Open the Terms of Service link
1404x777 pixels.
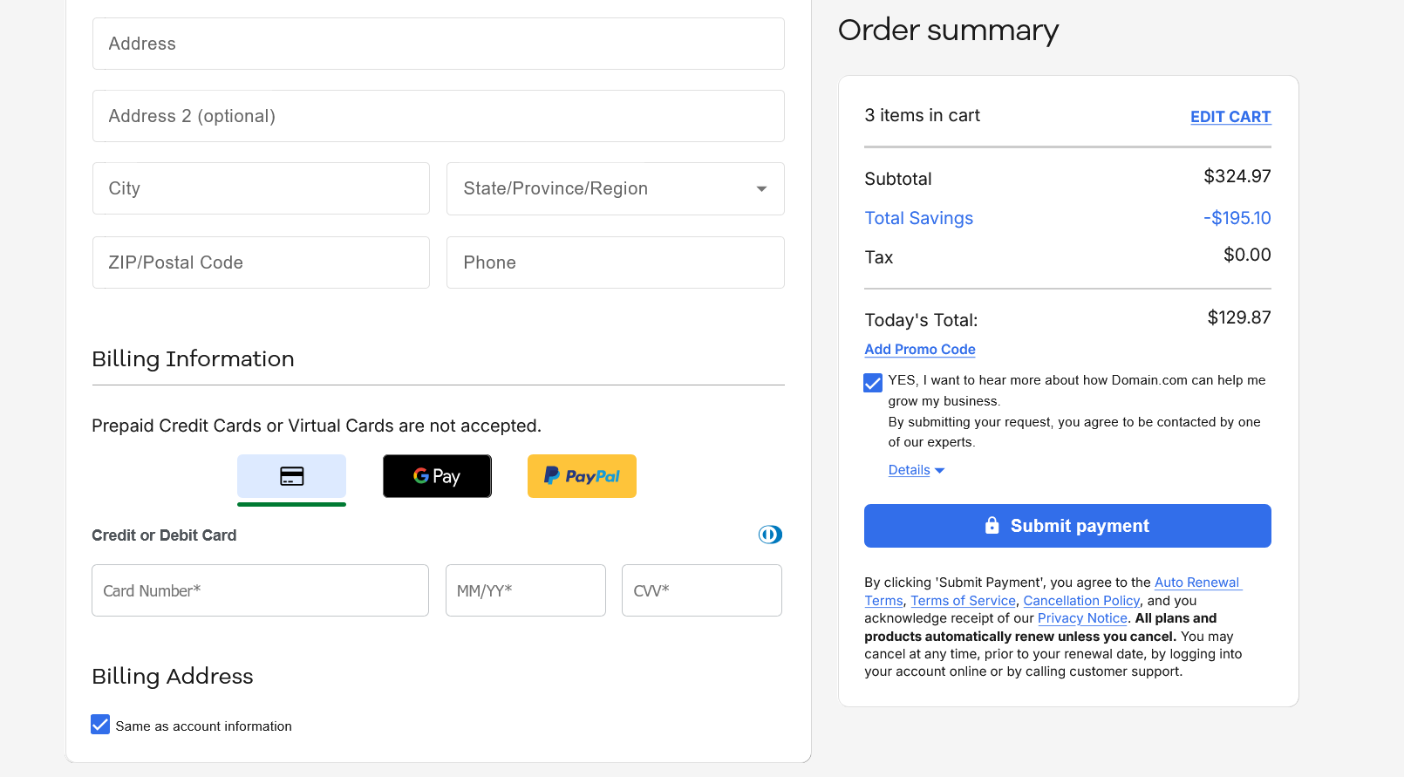click(x=964, y=601)
